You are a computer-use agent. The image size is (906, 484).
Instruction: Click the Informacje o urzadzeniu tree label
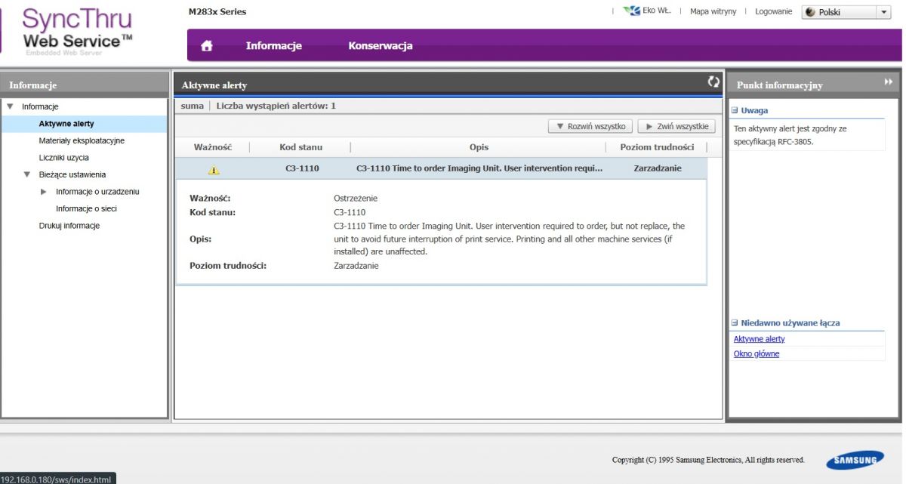(x=97, y=192)
